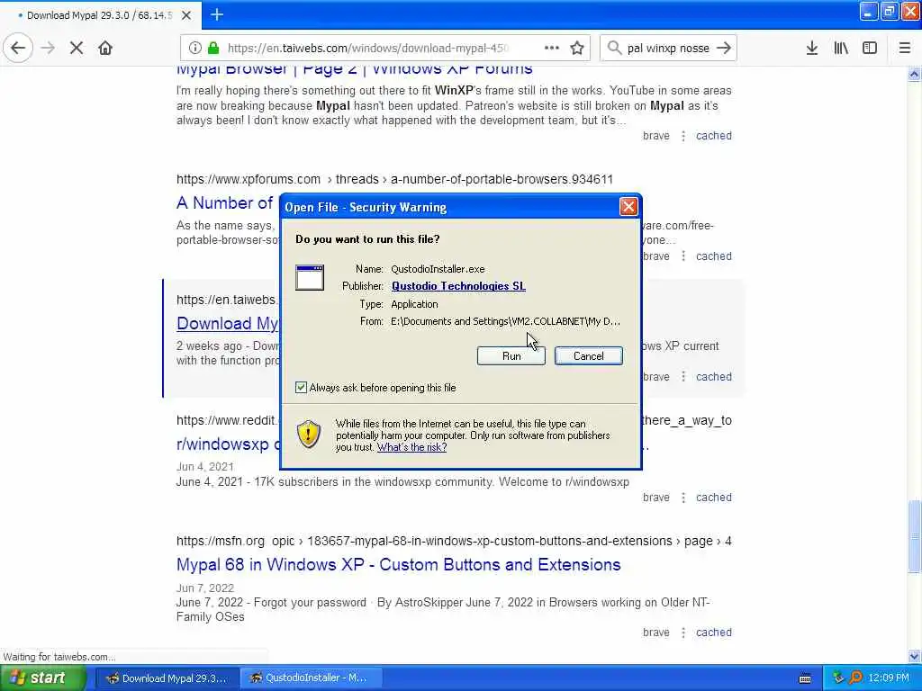Open the downloads arrow panel
Image resolution: width=922 pixels, height=691 pixels.
coord(811,49)
